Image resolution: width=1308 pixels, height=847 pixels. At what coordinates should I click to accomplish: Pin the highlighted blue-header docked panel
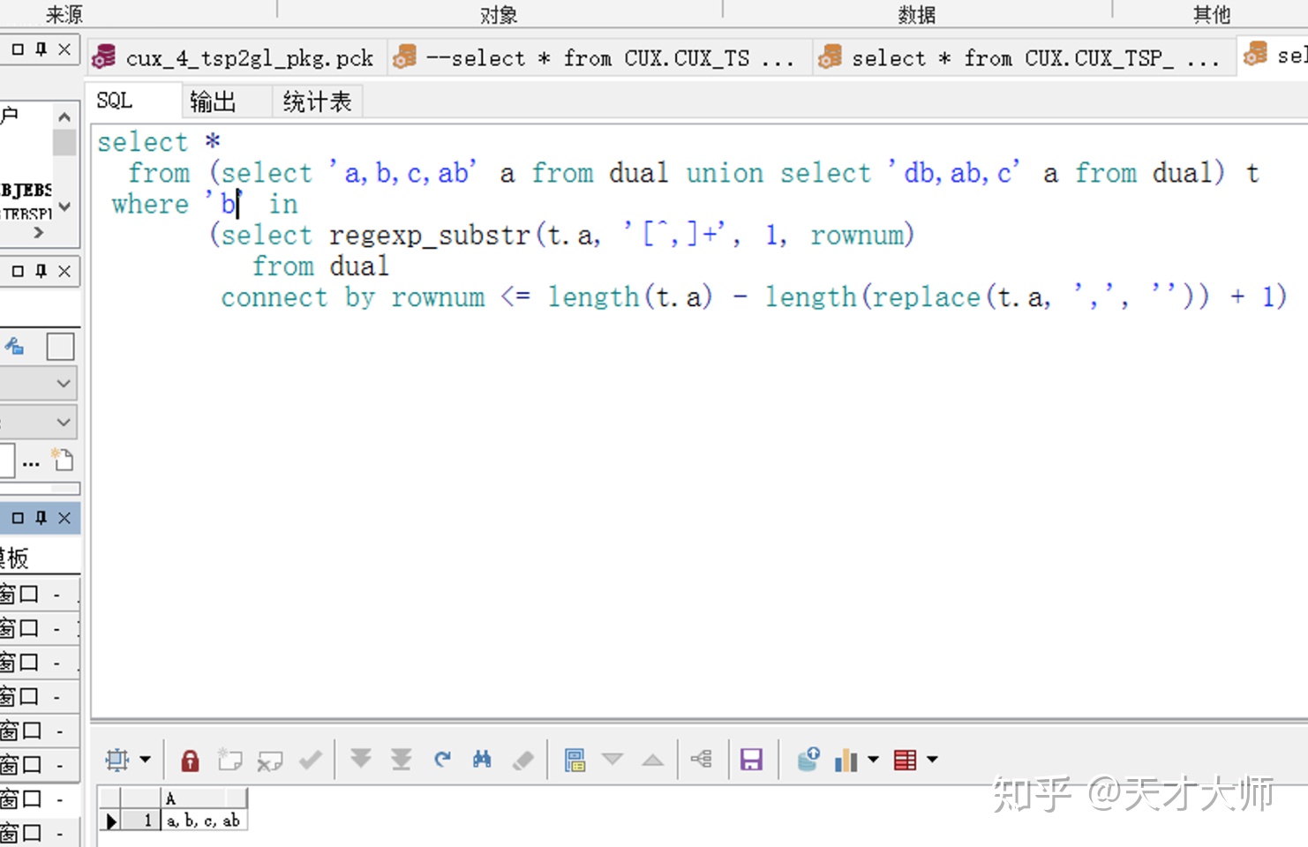click(41, 518)
